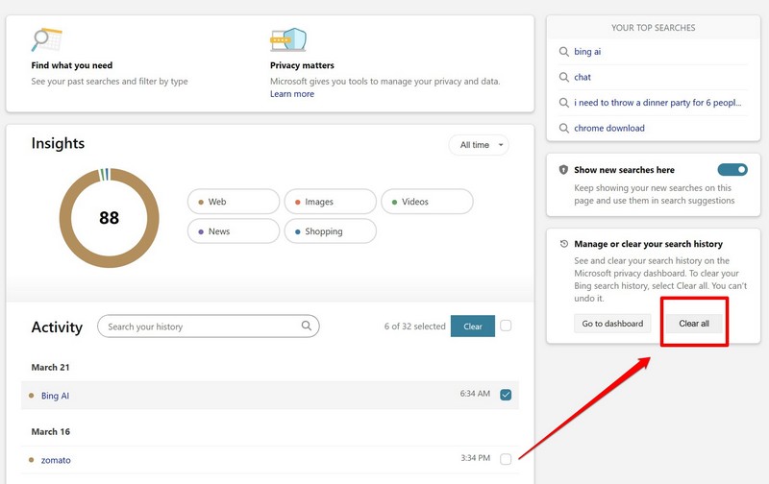
Task: Open the All time period dropdown
Action: (479, 145)
